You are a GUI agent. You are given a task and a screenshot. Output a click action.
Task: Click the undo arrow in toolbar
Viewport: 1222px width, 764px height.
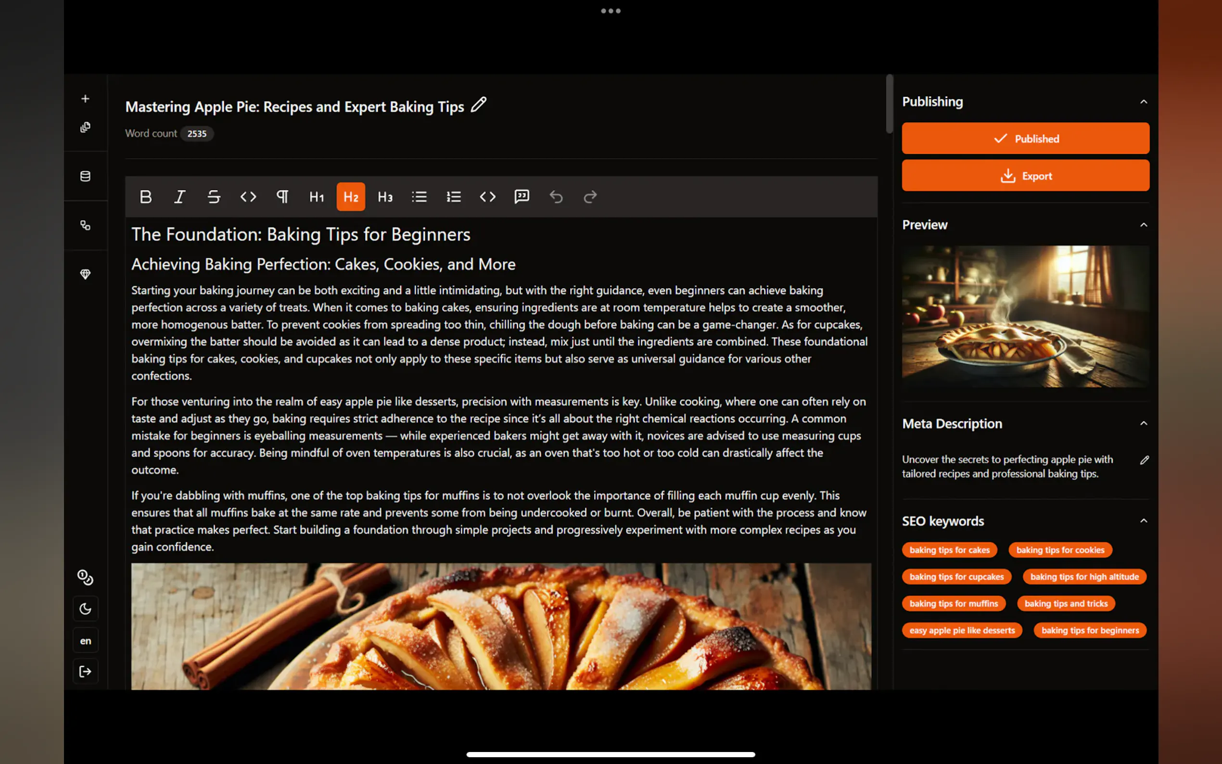(x=556, y=197)
